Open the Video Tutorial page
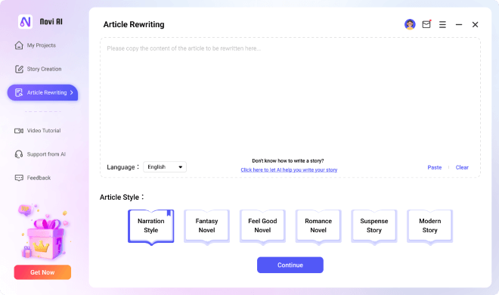Viewport: 499px width, 295px height. 37,131
